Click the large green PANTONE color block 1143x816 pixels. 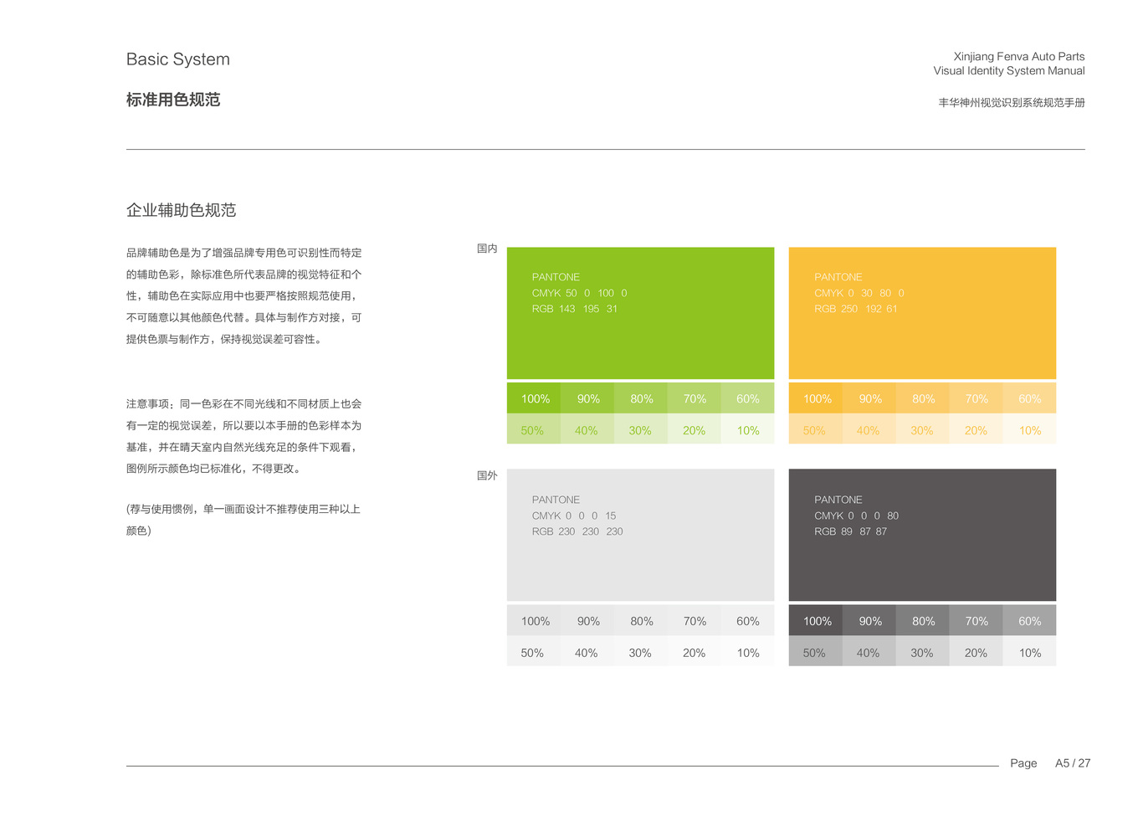pos(640,313)
